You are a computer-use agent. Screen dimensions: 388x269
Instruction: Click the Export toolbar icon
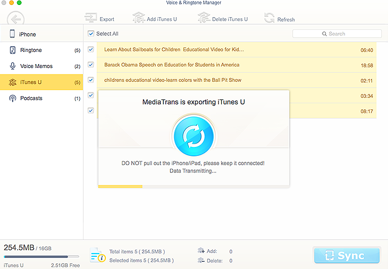click(x=90, y=18)
